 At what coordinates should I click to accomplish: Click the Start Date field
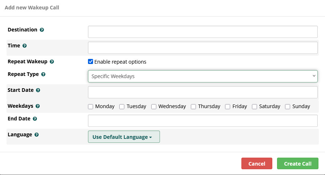(x=202, y=92)
